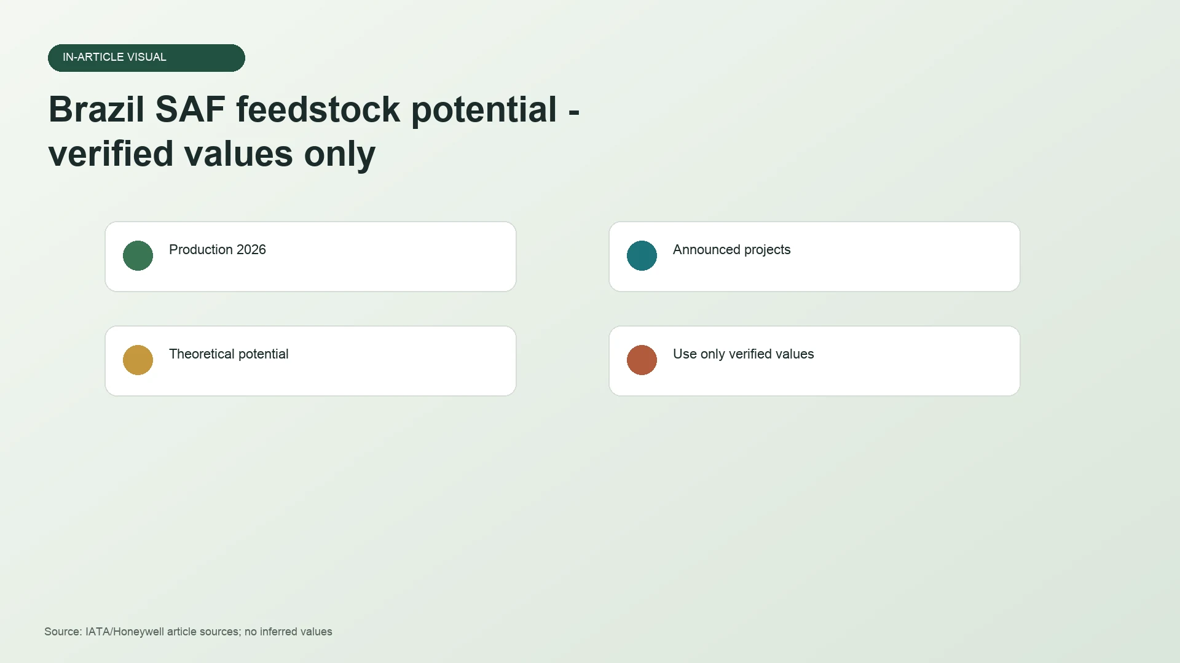Select the "Announced projects" label text
This screenshot has width=1180, height=663.
point(731,250)
